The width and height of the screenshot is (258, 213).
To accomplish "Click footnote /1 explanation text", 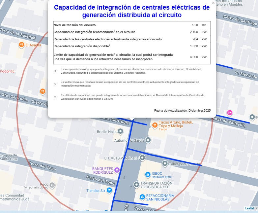I will point(131,71).
